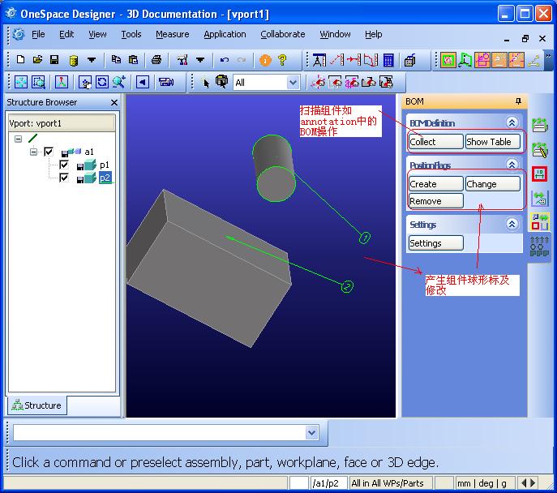Click the Show Table button
557x493 pixels.
(x=493, y=142)
